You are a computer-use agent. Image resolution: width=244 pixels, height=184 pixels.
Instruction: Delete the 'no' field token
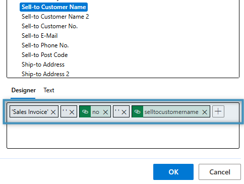[x=105, y=112]
